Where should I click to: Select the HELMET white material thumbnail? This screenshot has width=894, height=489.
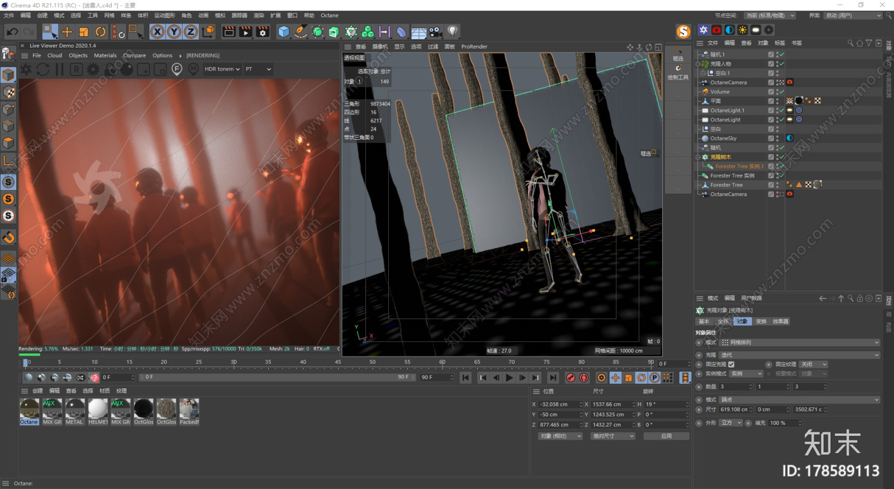[98, 410]
